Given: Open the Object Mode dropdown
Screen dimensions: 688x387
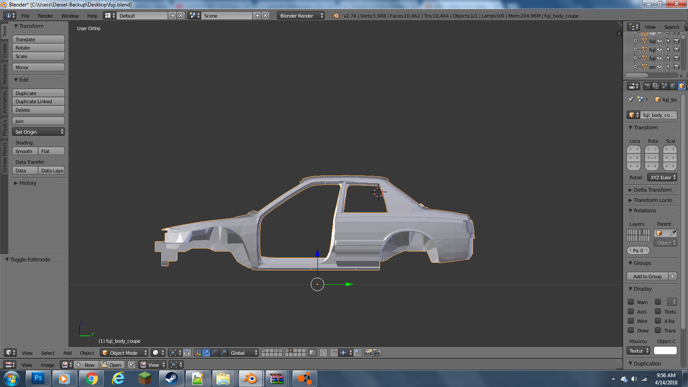Looking at the screenshot, I should (x=124, y=353).
